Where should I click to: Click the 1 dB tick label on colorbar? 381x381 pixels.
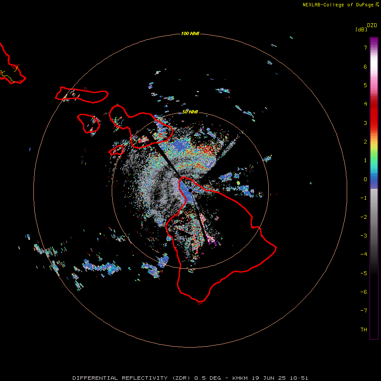365,160
